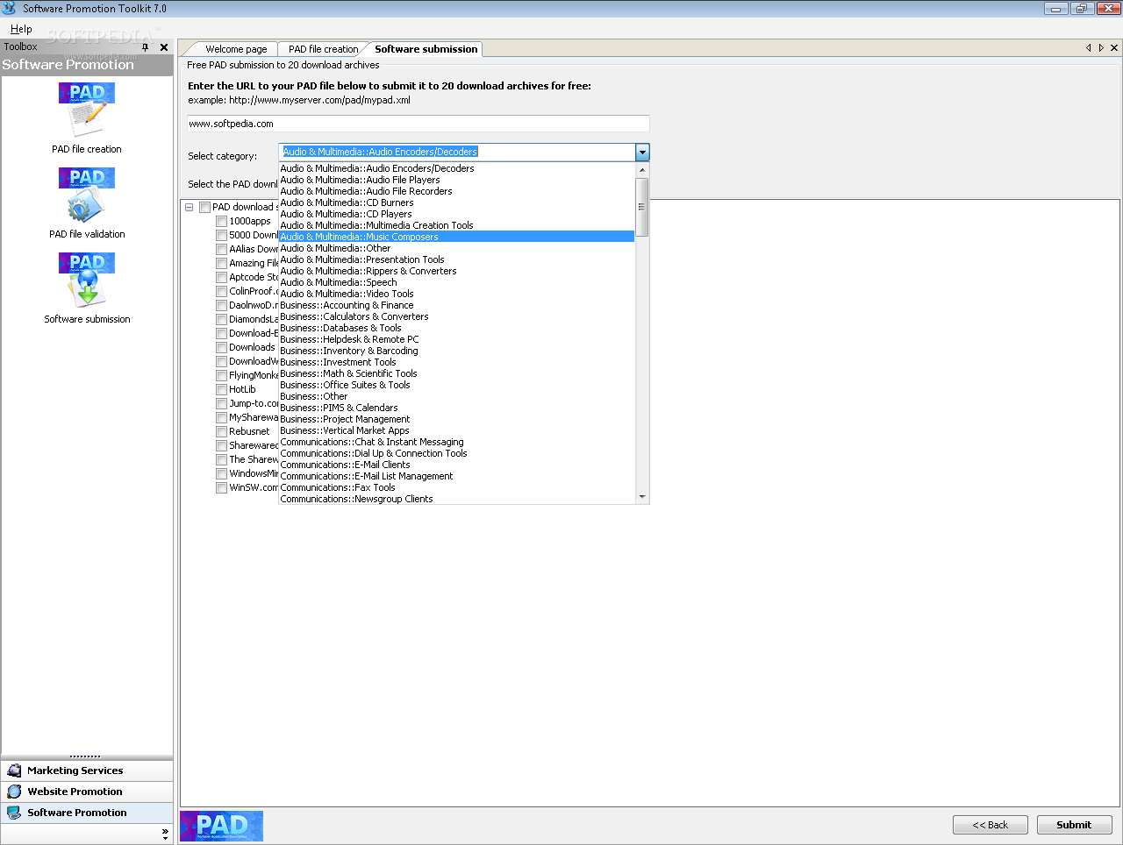This screenshot has width=1123, height=845.
Task: Close the Toolbox panel
Action: pos(164,47)
